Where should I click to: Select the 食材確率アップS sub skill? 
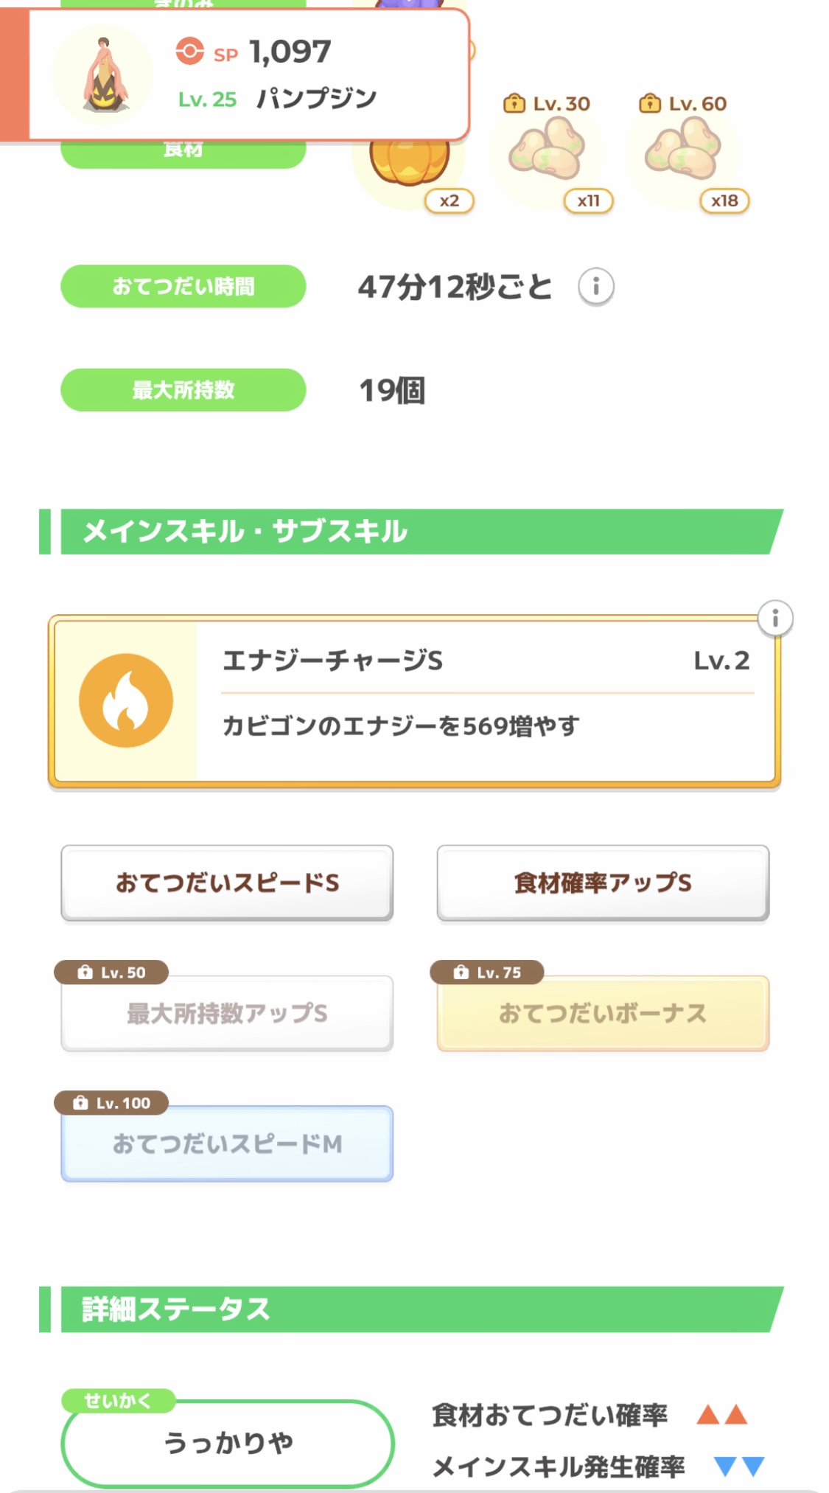[x=603, y=883]
